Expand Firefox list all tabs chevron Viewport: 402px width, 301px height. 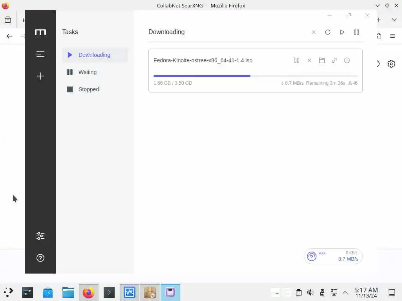click(x=394, y=20)
